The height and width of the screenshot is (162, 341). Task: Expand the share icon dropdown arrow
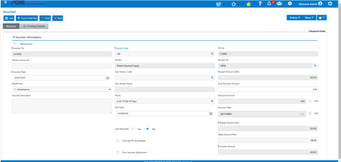[x=223, y=5]
